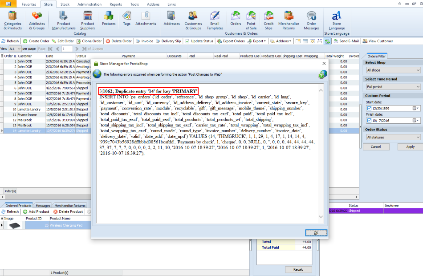
Task: Open the Addons toolbar dropdown
Action: (x=281, y=41)
